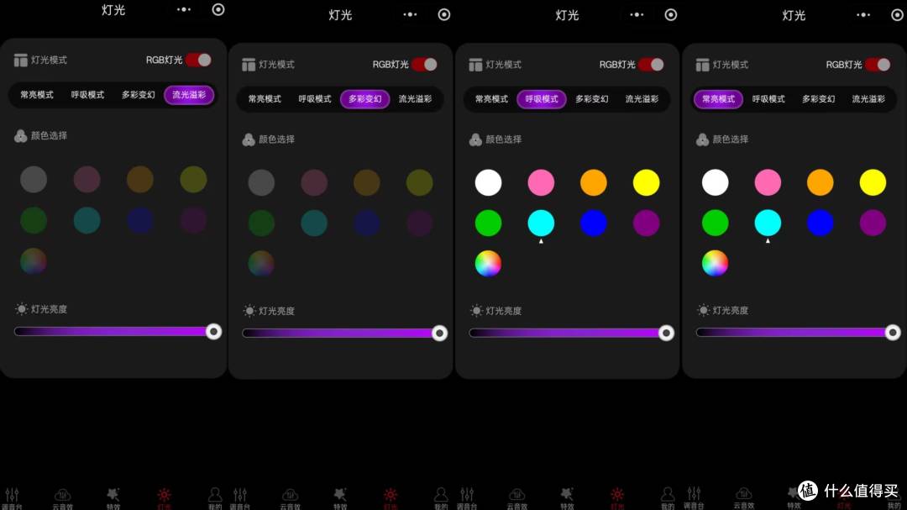
Task: Open three-dot menu in fourth panel header
Action: click(863, 14)
